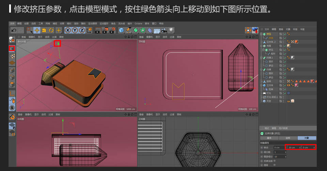Open 摄像机 menu in perspective viewport
This screenshot has height=171, width=327.
pyautogui.click(x=32, y=37)
